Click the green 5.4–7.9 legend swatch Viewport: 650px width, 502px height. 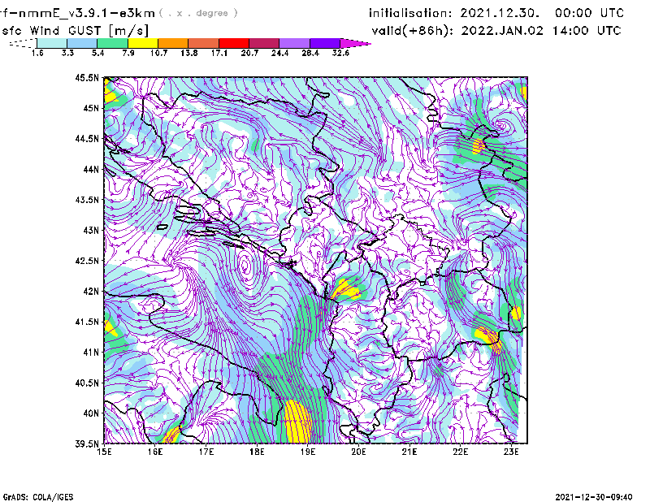click(112, 44)
